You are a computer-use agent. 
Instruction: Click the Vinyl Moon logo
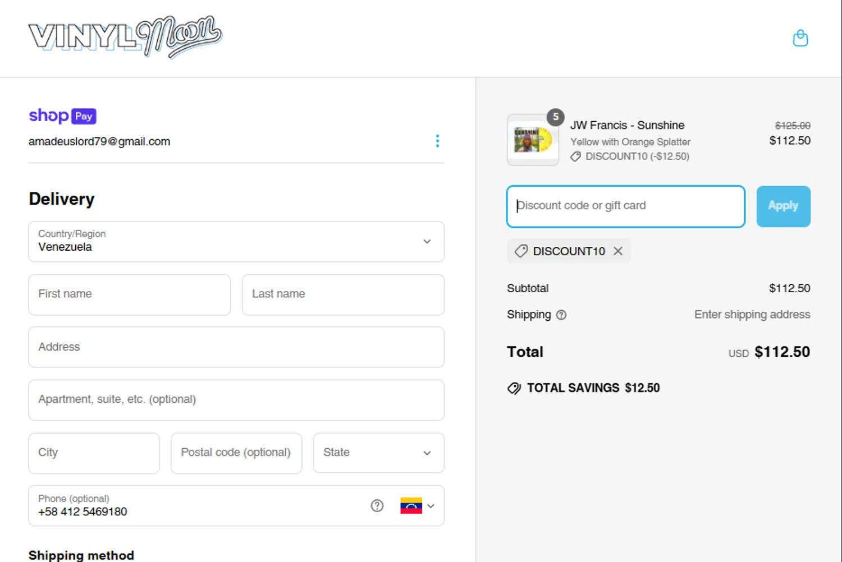pyautogui.click(x=125, y=37)
